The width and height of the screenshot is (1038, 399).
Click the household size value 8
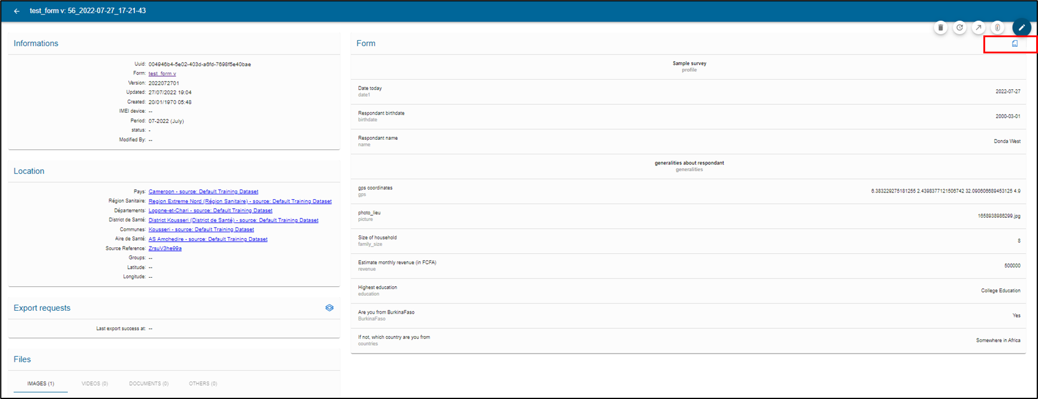(1019, 241)
